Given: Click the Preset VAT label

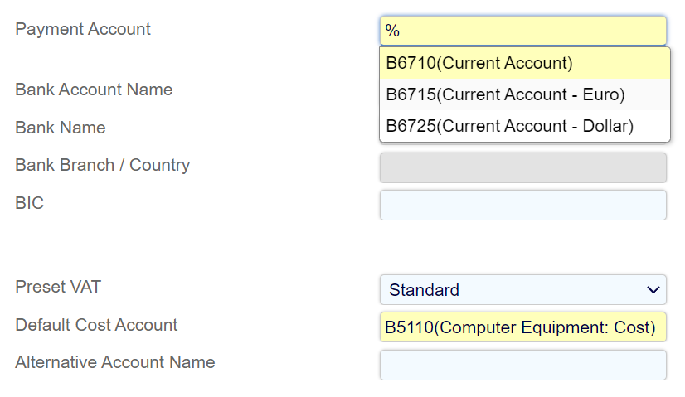Looking at the screenshot, I should point(58,287).
